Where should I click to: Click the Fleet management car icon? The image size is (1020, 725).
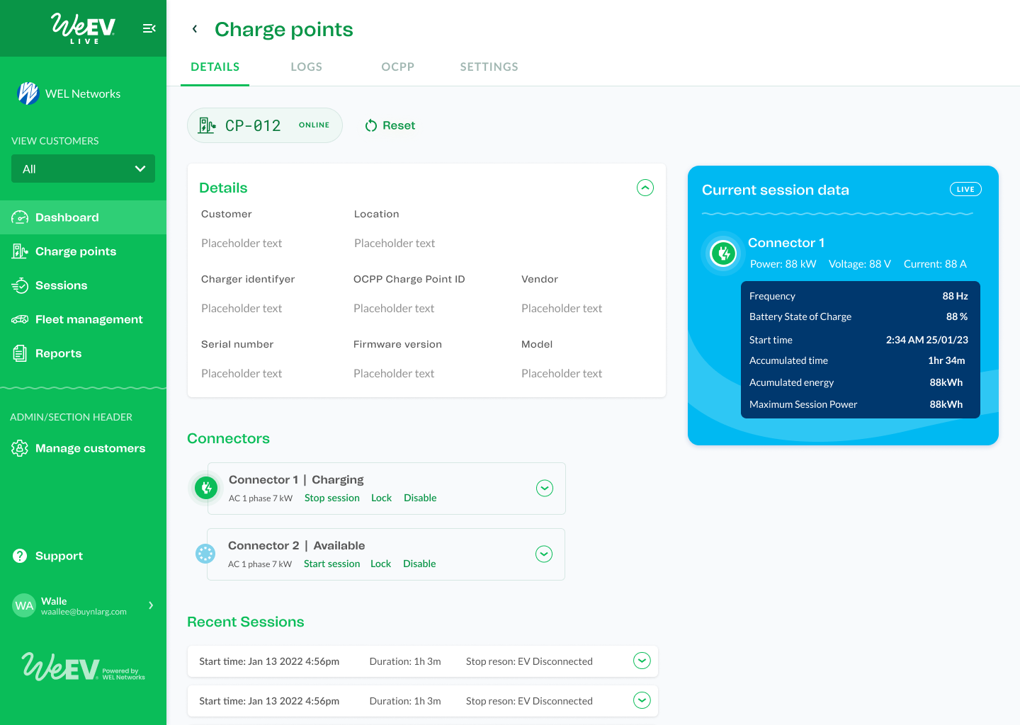20,319
